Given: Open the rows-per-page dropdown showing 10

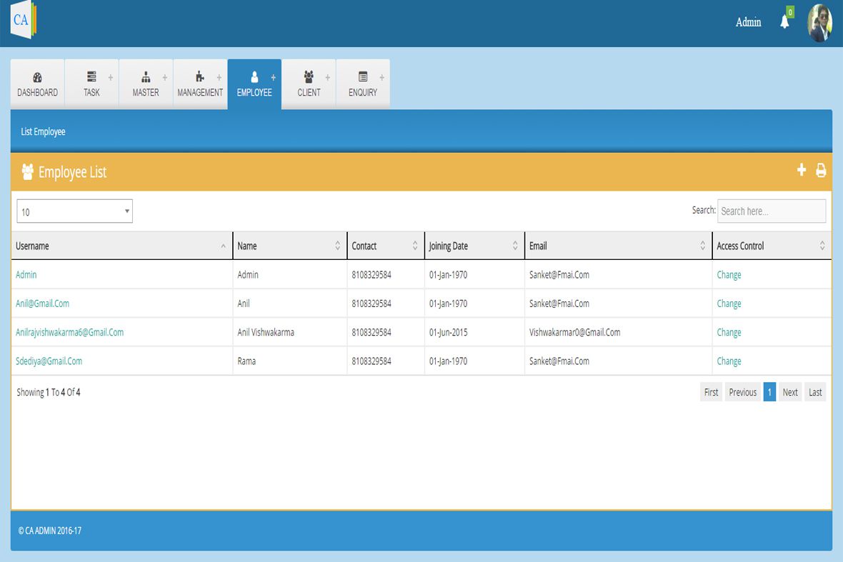Looking at the screenshot, I should coord(74,211).
